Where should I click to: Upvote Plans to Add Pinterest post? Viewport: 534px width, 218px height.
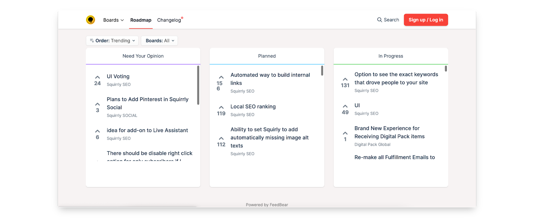pyautogui.click(x=97, y=104)
